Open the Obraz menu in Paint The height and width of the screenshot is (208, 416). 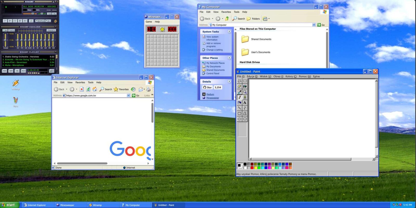[x=278, y=77]
